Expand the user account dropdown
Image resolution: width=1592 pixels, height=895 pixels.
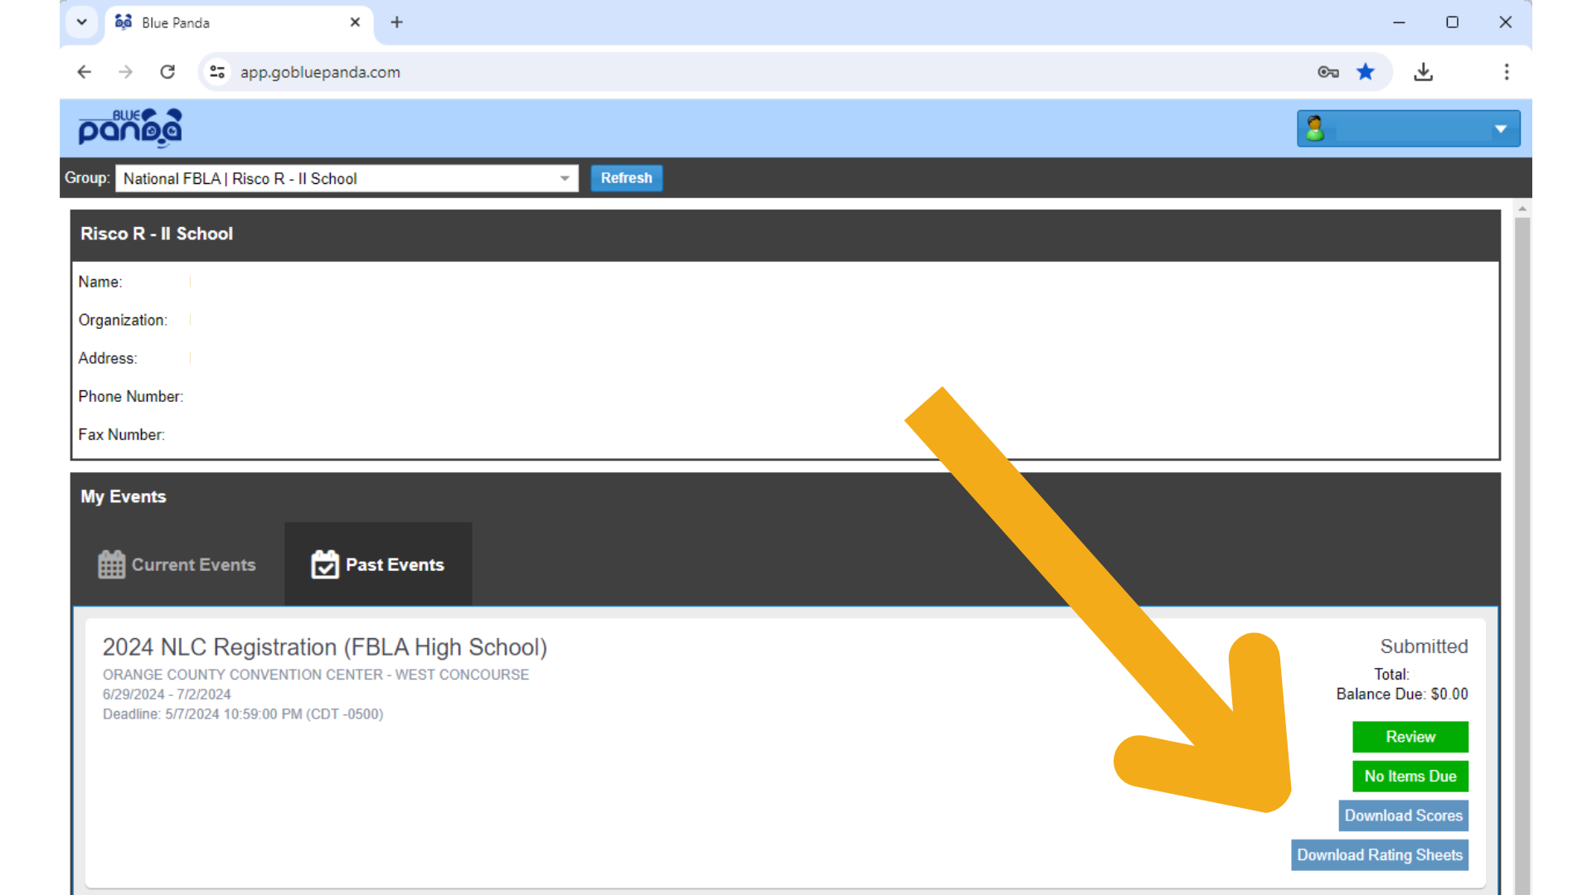point(1409,128)
